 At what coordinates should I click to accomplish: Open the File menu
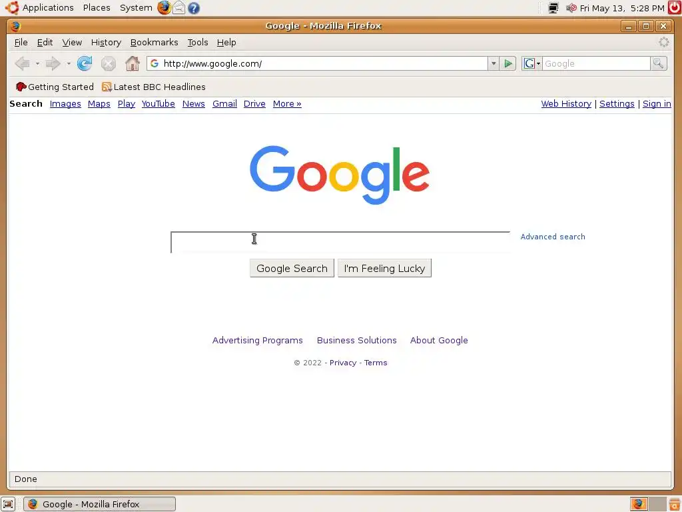click(21, 42)
